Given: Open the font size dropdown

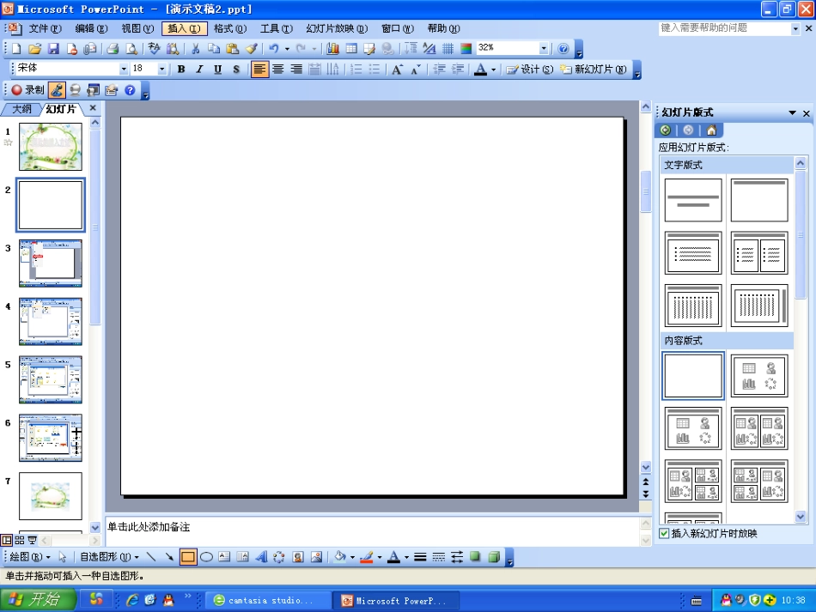Looking at the screenshot, I should [161, 69].
